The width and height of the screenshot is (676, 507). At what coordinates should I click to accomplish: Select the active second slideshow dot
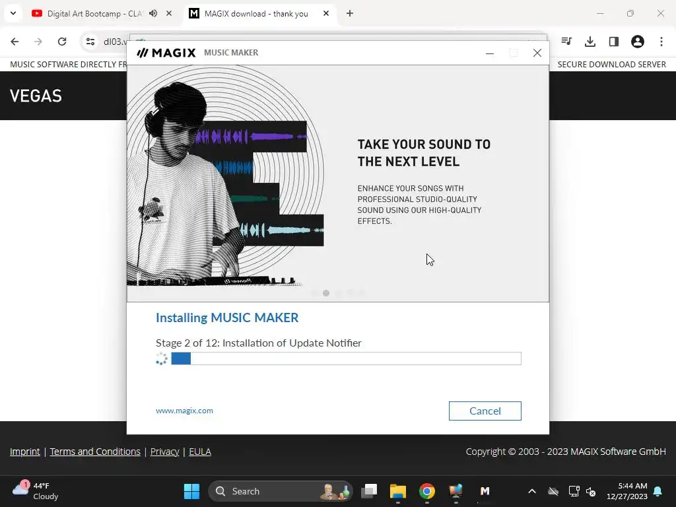326,293
